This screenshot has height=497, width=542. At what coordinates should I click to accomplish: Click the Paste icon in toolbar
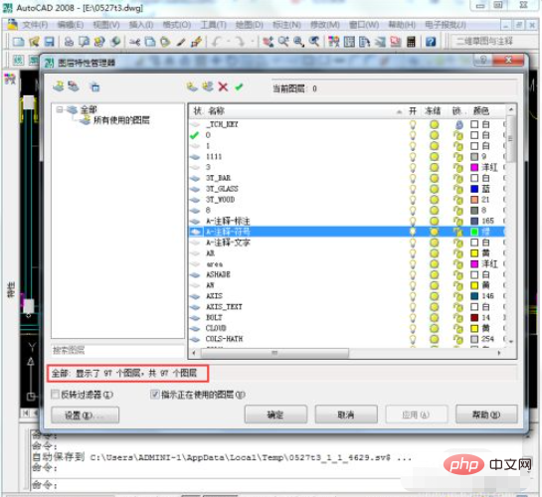(x=165, y=42)
